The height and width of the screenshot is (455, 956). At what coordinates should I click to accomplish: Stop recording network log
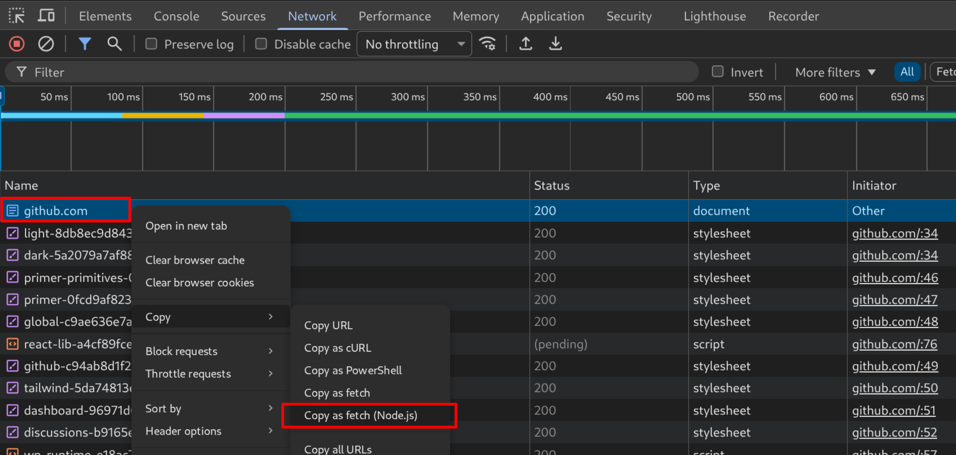tap(17, 44)
